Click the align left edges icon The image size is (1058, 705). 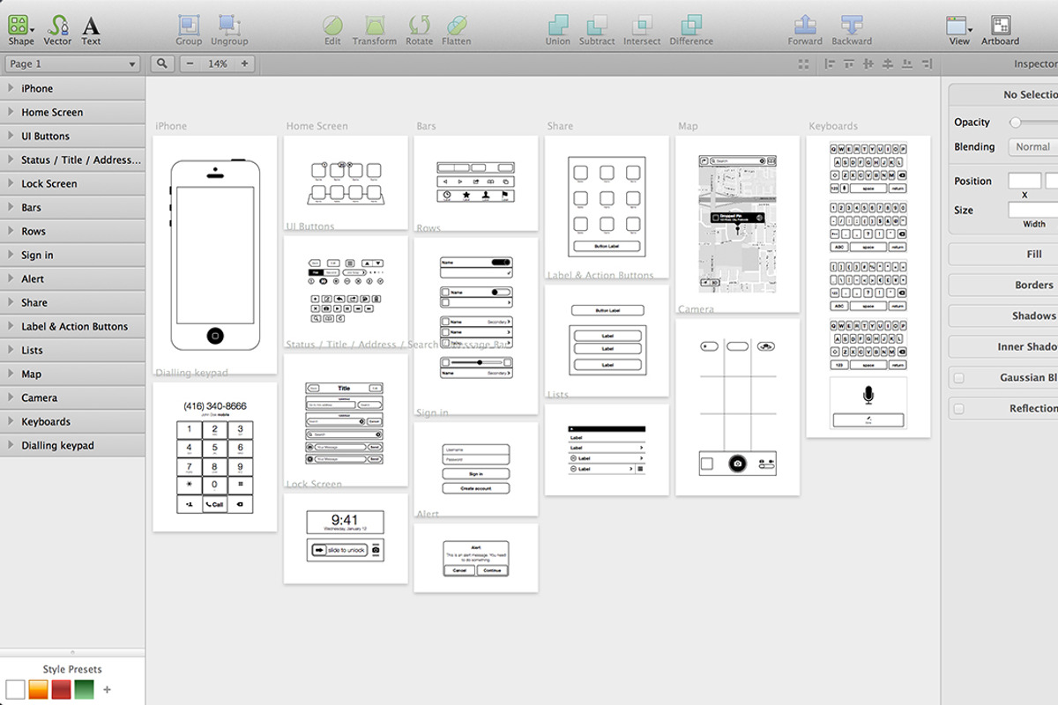tap(830, 63)
